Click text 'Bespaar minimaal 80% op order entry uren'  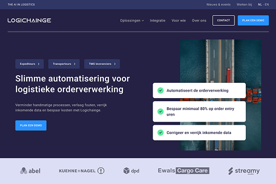coord(201,111)
